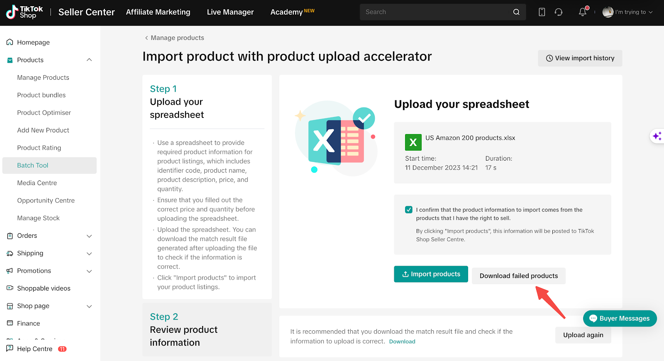The width and height of the screenshot is (664, 361).
Task: Expand the Shipping sidebar section
Action: click(x=89, y=254)
